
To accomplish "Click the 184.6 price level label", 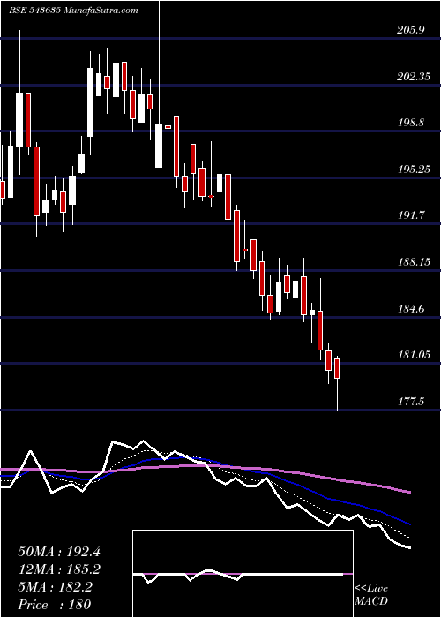I will tap(411, 309).
